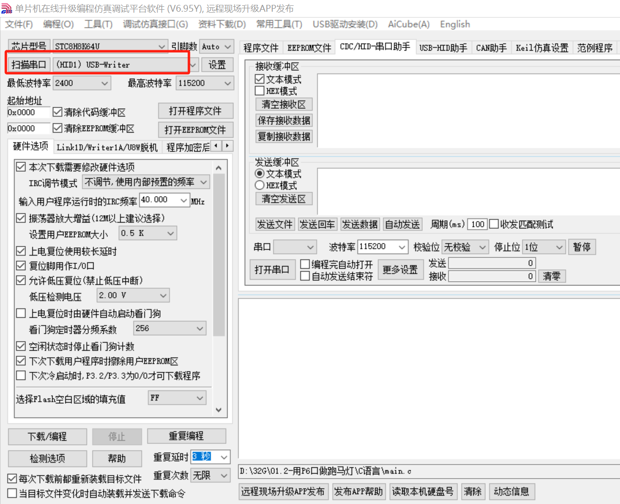
Task: Click the 打开程序文件 button
Action: (x=195, y=111)
